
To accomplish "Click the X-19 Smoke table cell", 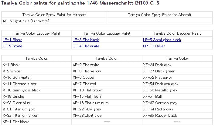I will pos(13,97).
